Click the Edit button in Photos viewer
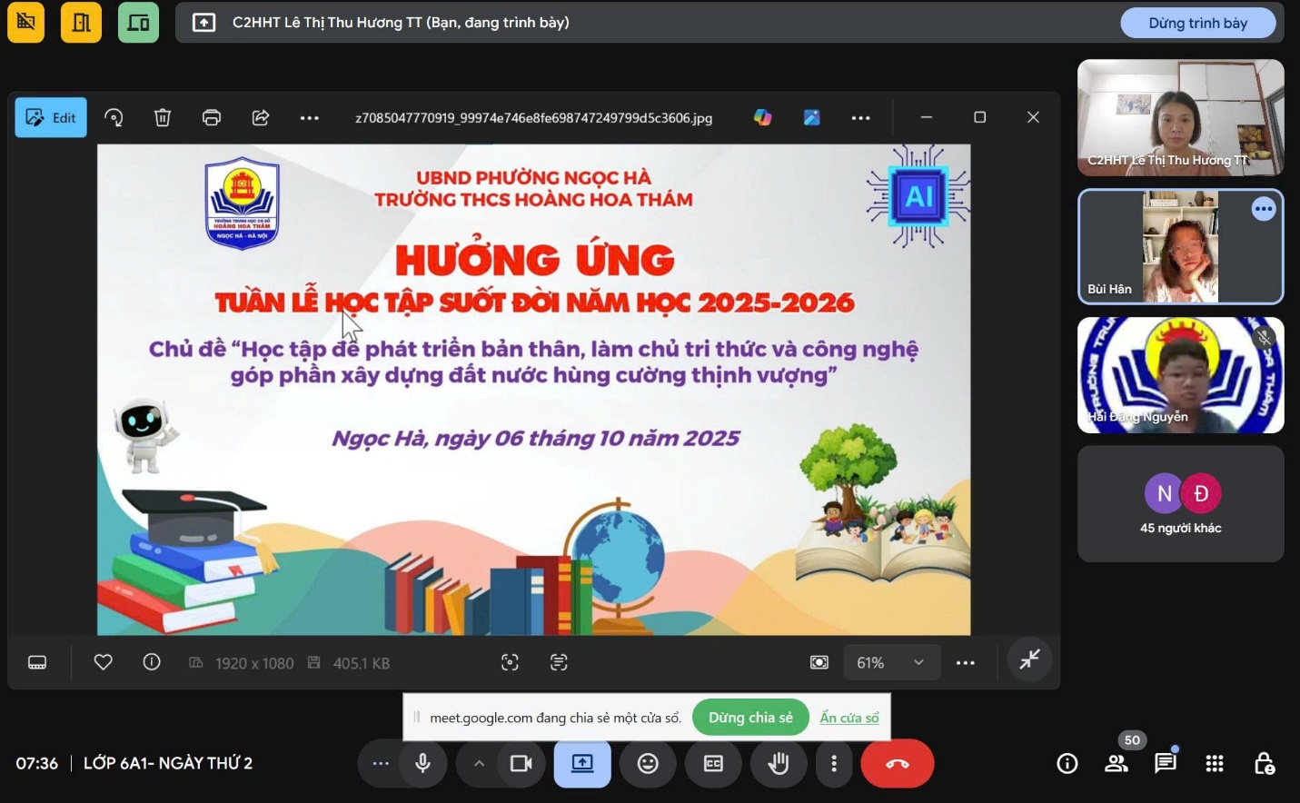 (x=51, y=117)
